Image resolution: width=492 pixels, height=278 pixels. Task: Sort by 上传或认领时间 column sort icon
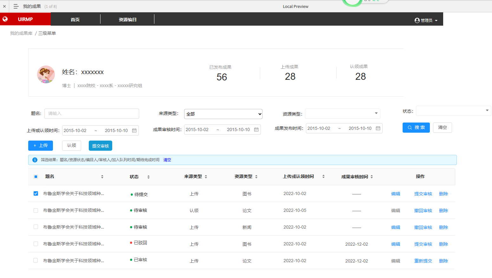click(x=323, y=176)
